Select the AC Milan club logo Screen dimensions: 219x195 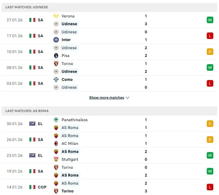[56, 143]
